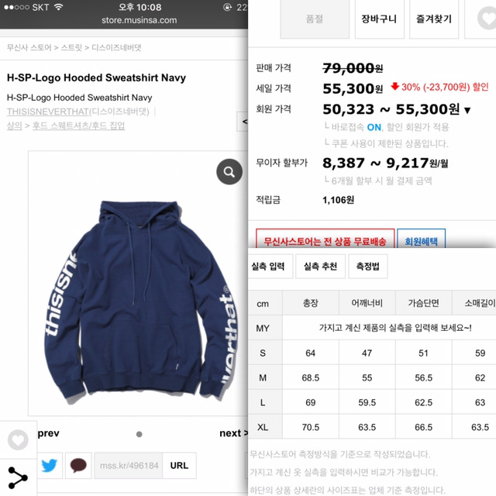Tap the share nodes icon
496x496 pixels.
click(x=18, y=477)
